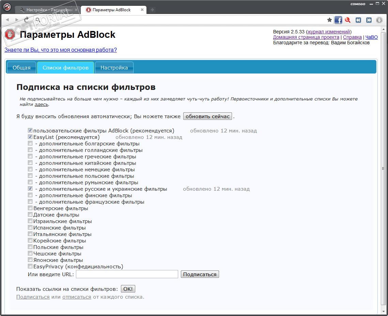The height and width of the screenshot is (316, 388).
Task: Open the Общая tab
Action: click(x=21, y=67)
